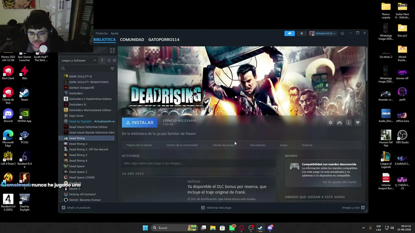Open the Gatoporro114 account dropdown
This screenshot has width=415, height=233.
coord(322,33)
